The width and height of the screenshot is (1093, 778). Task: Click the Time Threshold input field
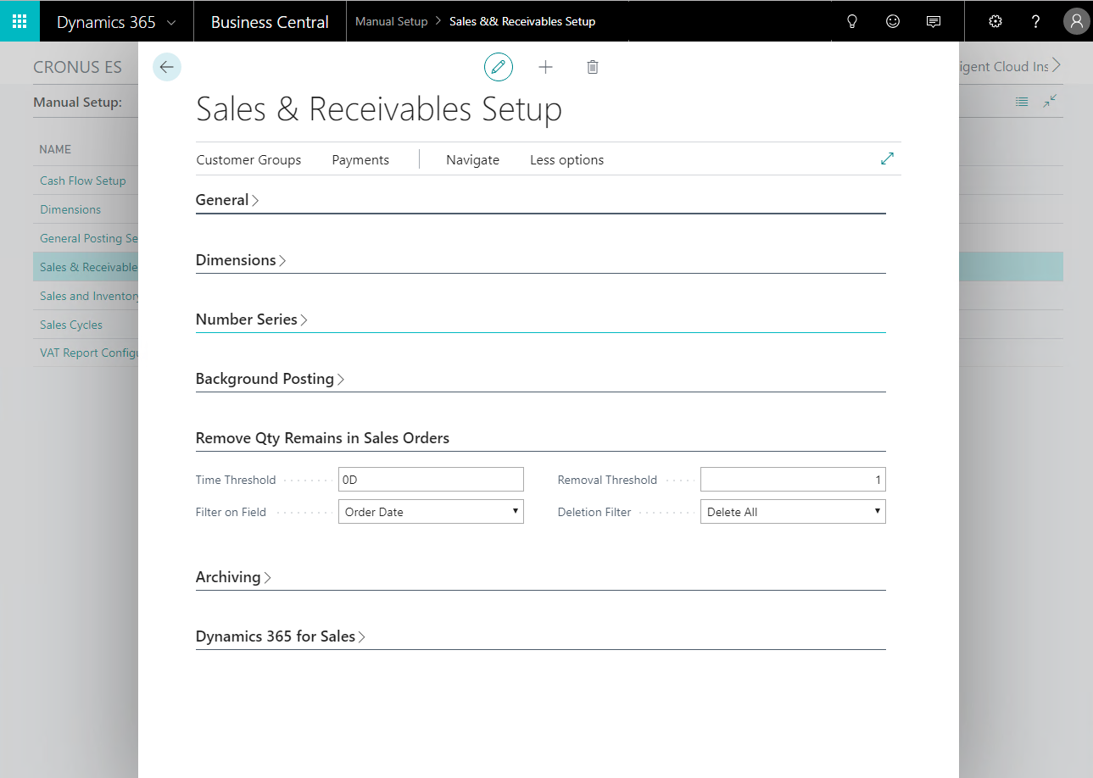[431, 480]
